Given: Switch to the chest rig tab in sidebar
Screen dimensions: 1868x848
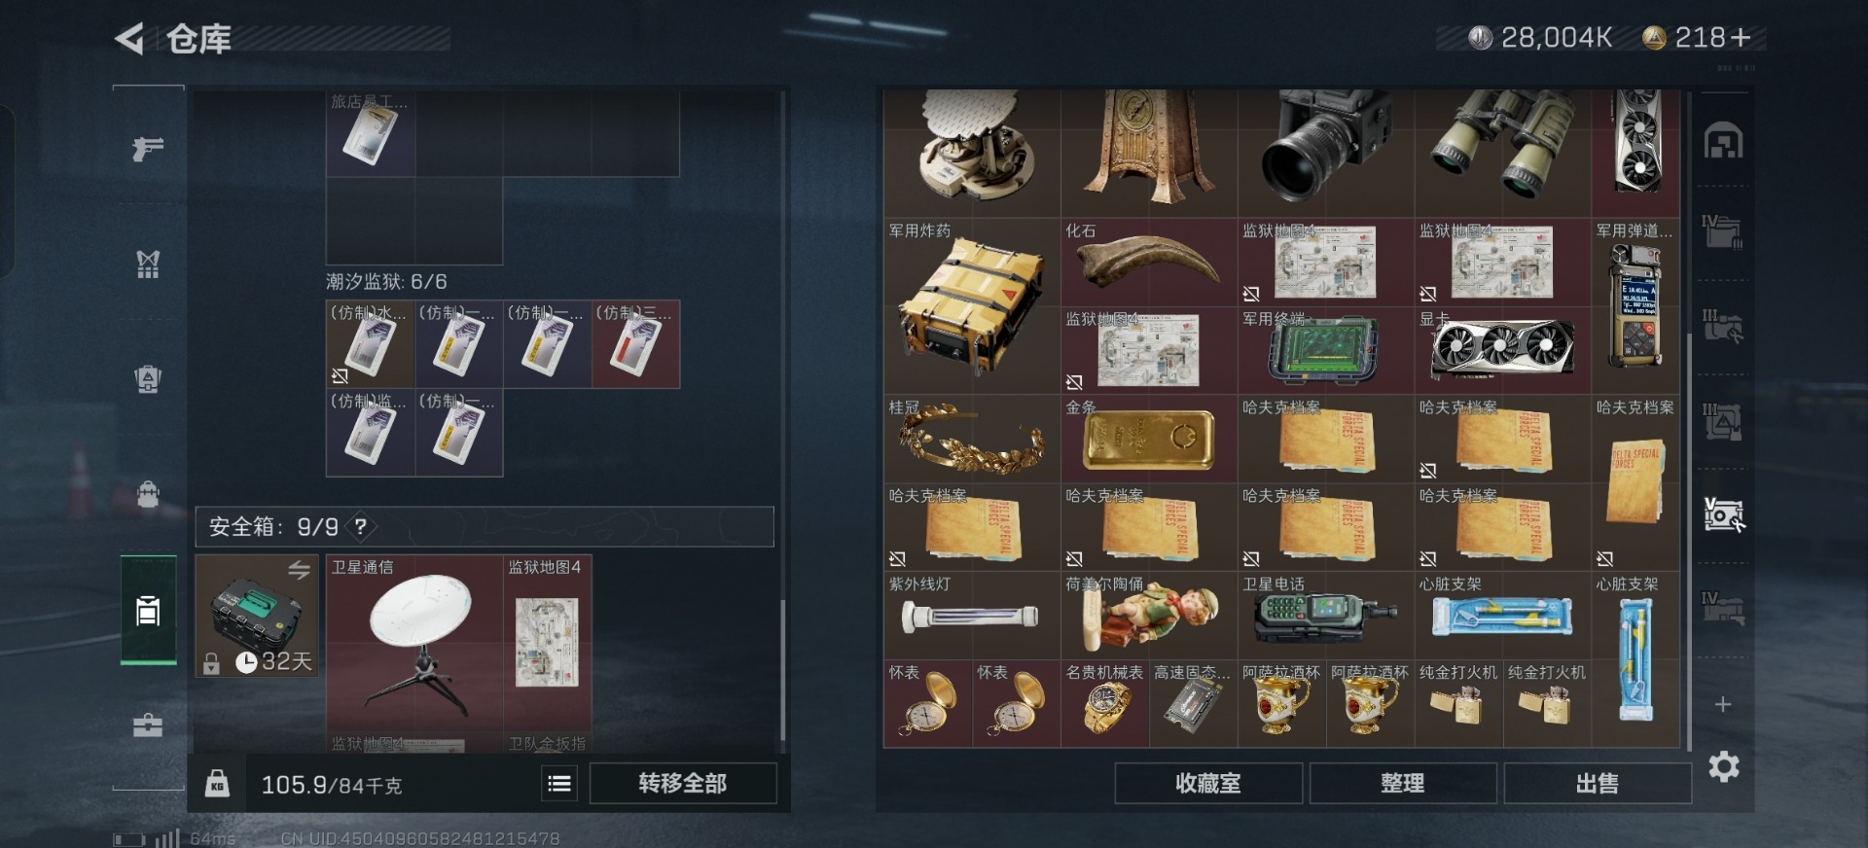Looking at the screenshot, I should click(148, 378).
